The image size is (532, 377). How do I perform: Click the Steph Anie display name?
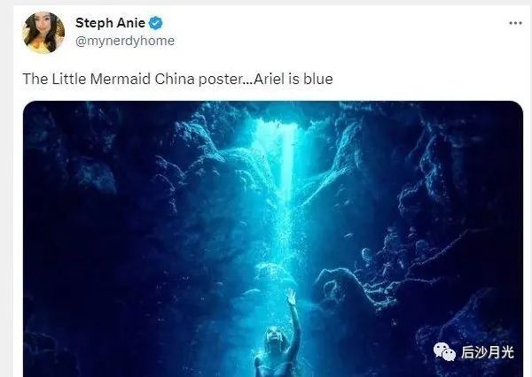tap(110, 23)
